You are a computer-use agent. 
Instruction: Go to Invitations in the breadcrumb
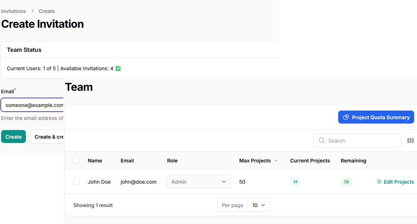(13, 11)
